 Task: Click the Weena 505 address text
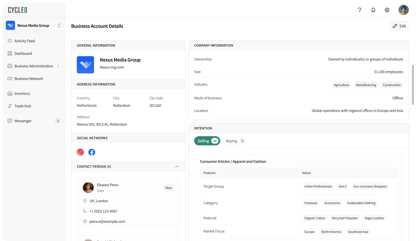tap(102, 124)
